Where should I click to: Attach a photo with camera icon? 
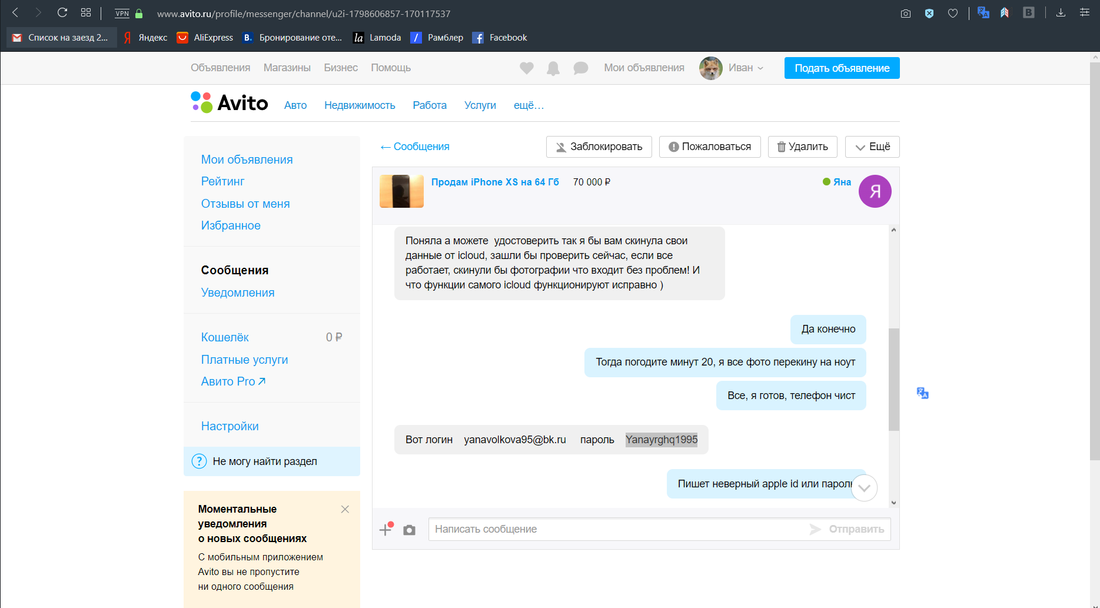tap(409, 530)
